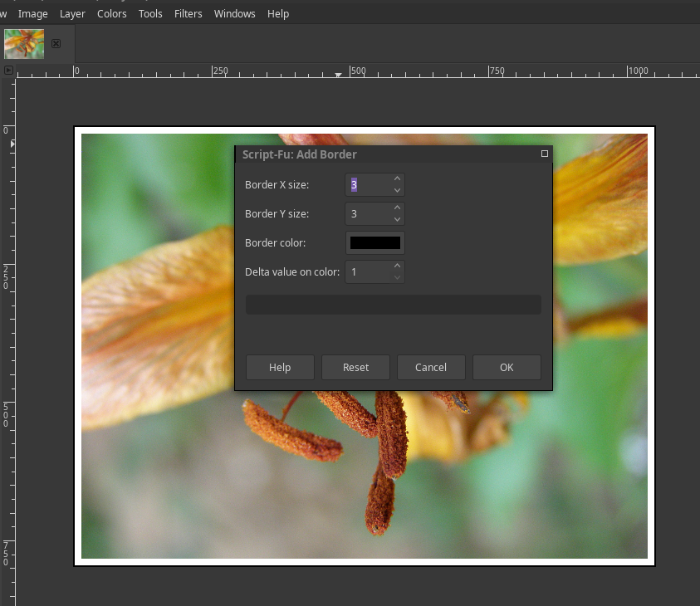This screenshot has height=606, width=700.
Task: Increase Delta value with up arrow
Action: (x=397, y=266)
